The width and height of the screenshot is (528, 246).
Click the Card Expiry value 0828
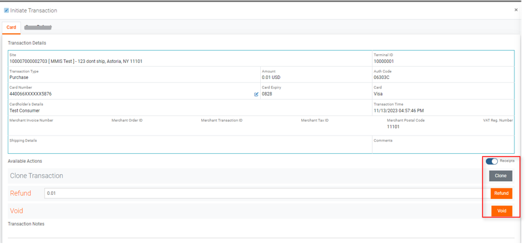267,94
